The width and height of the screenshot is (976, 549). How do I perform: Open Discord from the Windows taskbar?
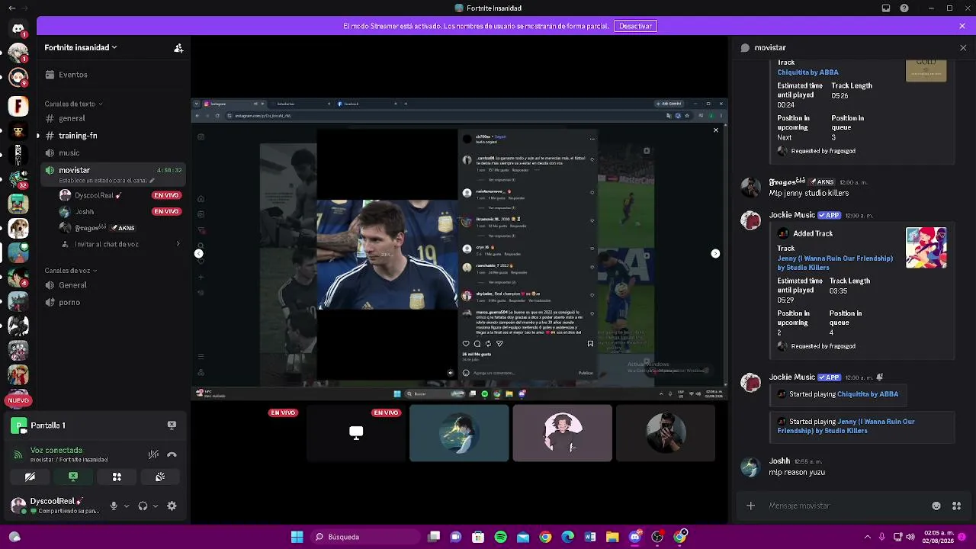click(x=635, y=537)
